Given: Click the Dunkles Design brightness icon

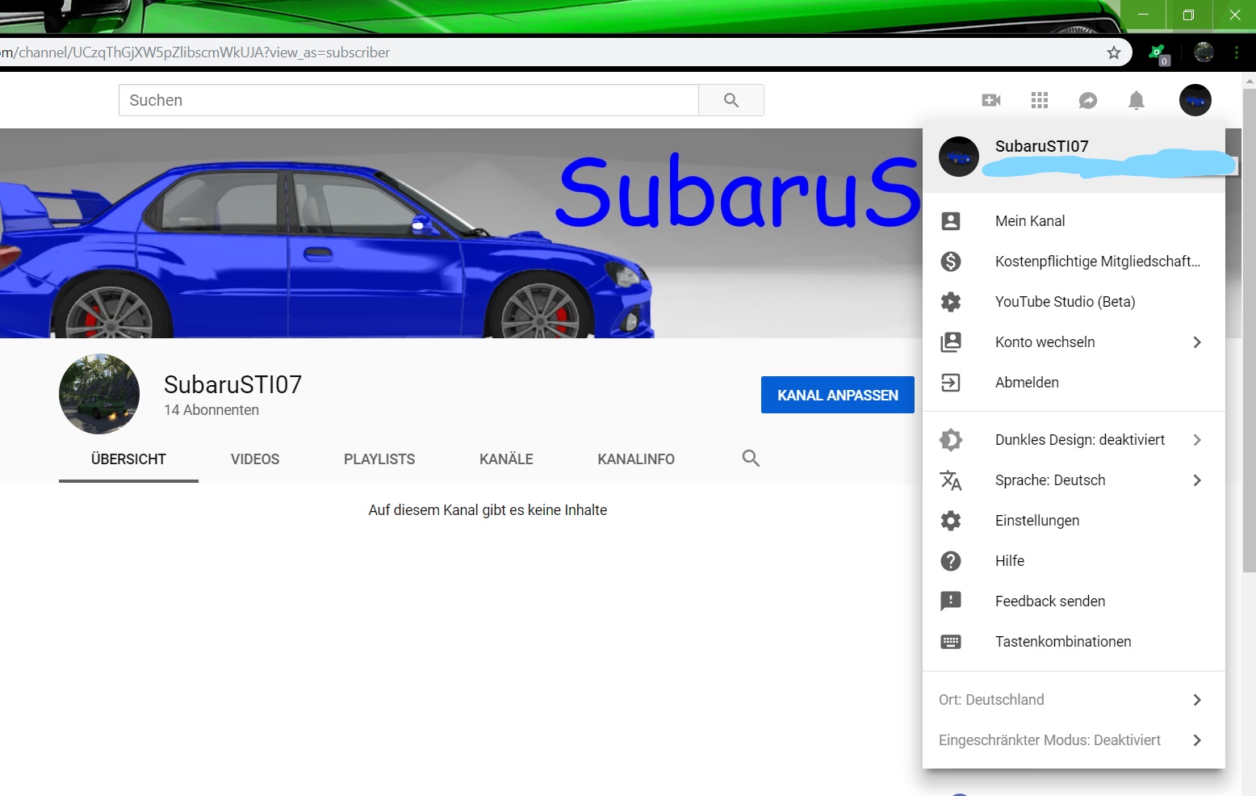Looking at the screenshot, I should pyautogui.click(x=951, y=440).
